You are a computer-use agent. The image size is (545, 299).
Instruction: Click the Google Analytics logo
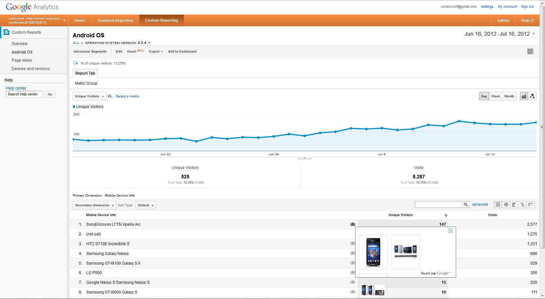tap(32, 7)
